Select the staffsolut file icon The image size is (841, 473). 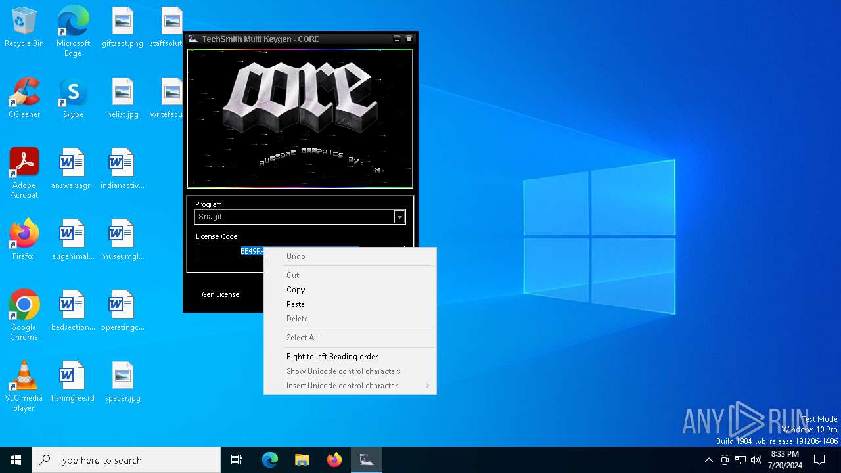(x=166, y=26)
